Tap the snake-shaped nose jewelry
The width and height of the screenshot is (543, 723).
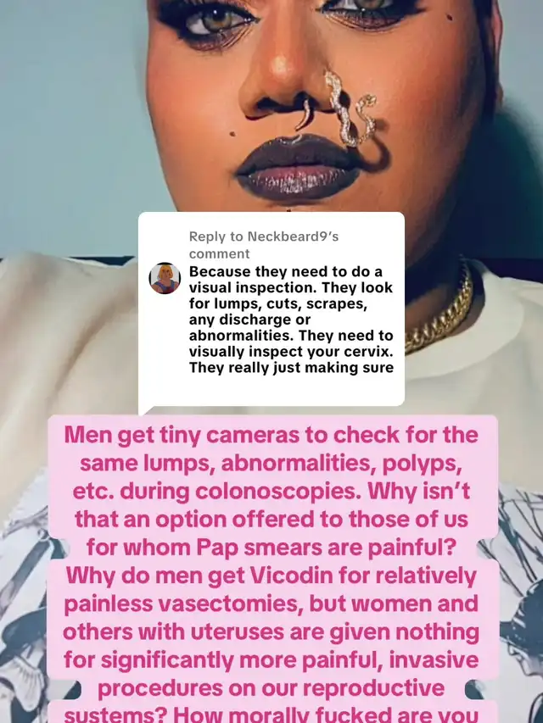tap(350, 108)
